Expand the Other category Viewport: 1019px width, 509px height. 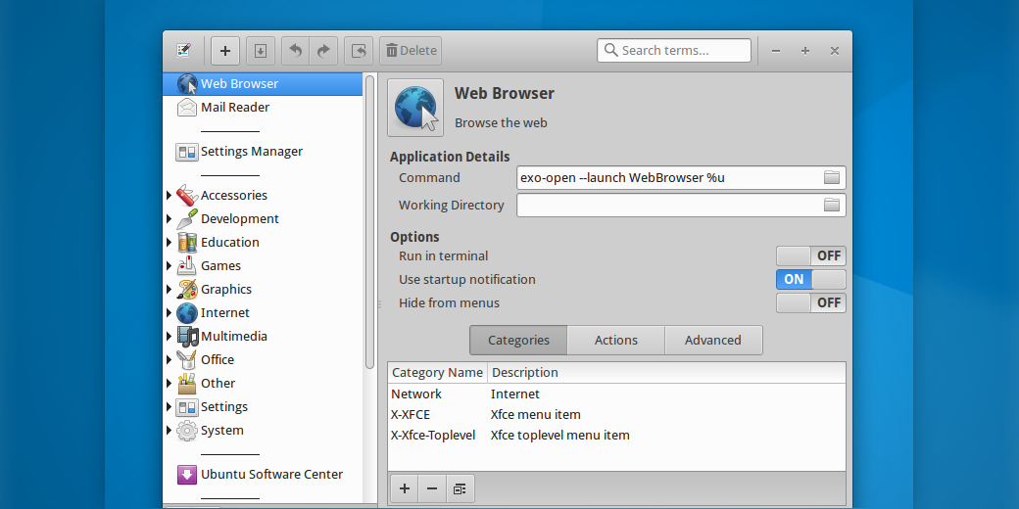(169, 383)
